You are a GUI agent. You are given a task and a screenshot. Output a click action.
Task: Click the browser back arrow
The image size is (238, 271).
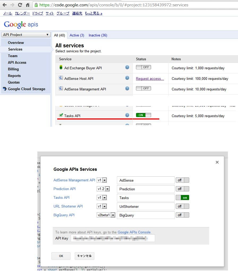click(x=5, y=5)
